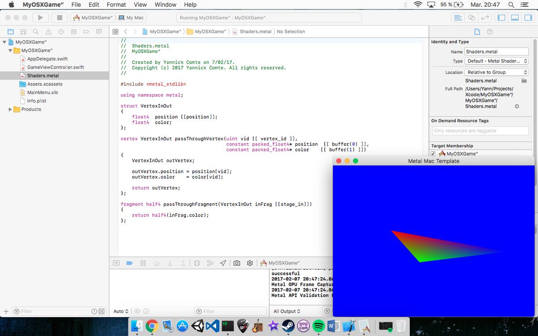Toggle the Debug area visibility
538x336 pixels.
tap(515, 17)
